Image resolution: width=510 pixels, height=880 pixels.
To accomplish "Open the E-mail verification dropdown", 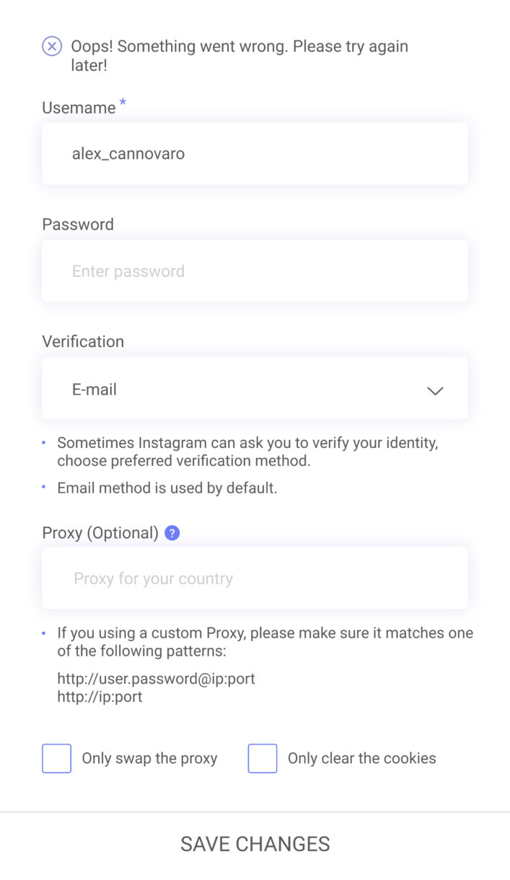I will pos(255,389).
